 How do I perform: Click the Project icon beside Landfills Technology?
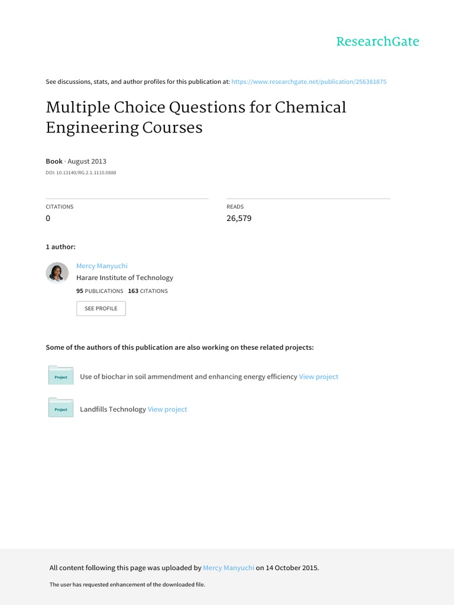(61, 408)
